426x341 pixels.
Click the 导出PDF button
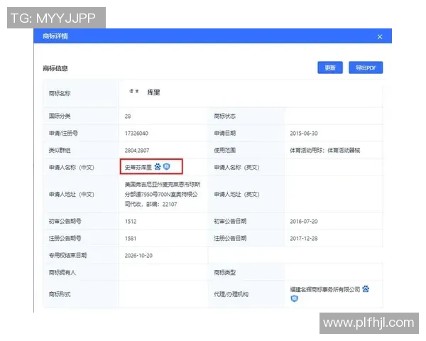pyautogui.click(x=366, y=67)
